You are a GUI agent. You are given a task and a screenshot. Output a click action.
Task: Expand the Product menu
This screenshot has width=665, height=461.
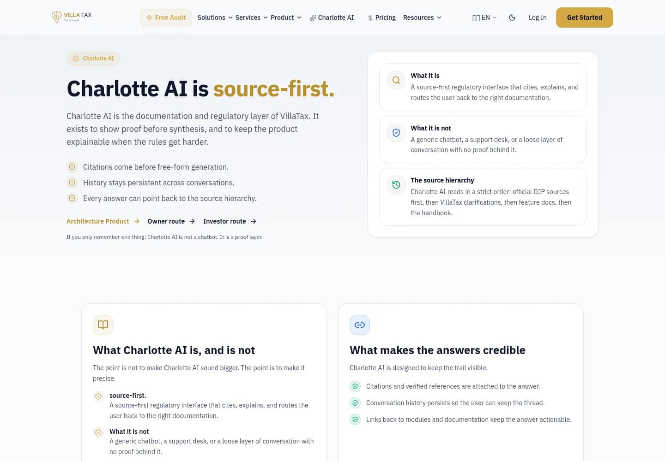click(x=286, y=18)
